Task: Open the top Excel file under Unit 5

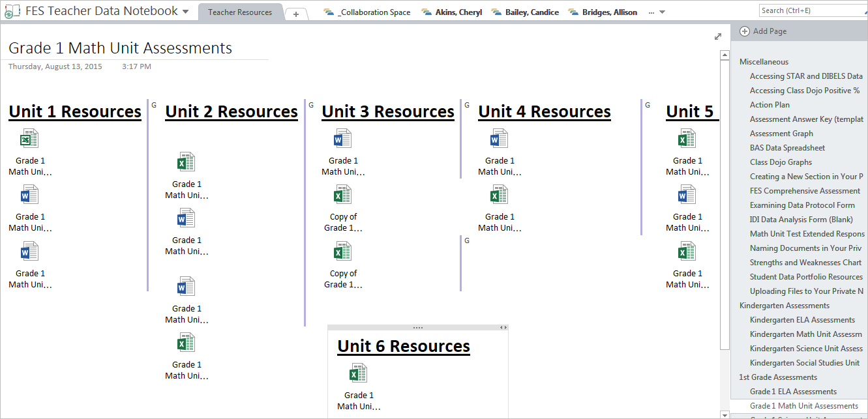Action: click(x=687, y=139)
